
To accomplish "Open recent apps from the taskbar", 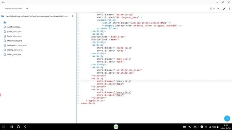I will (12, 127).
